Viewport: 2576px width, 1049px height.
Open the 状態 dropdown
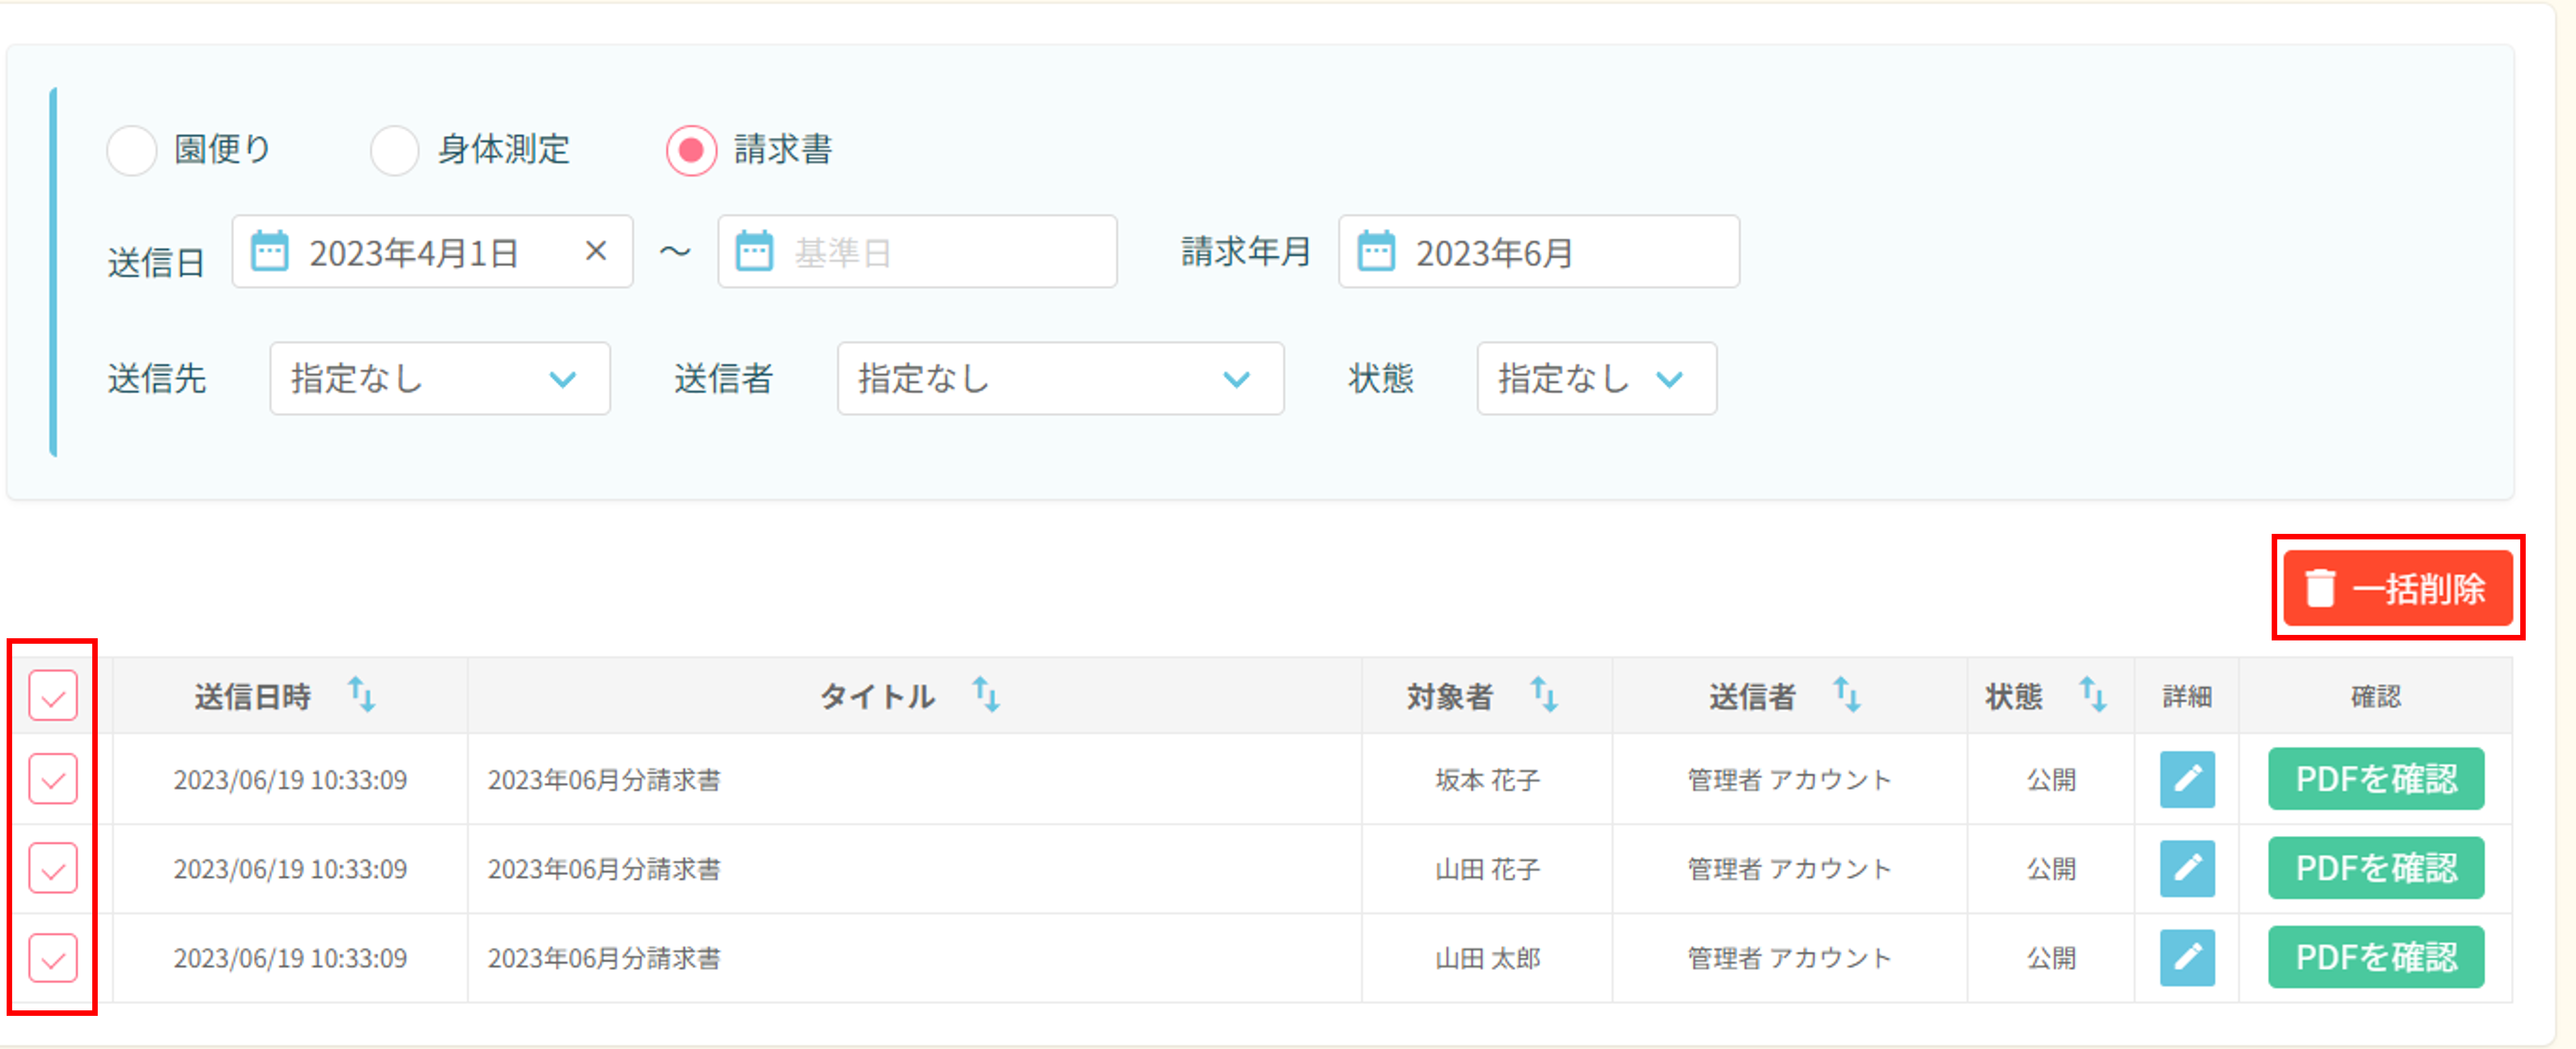(x=1596, y=379)
